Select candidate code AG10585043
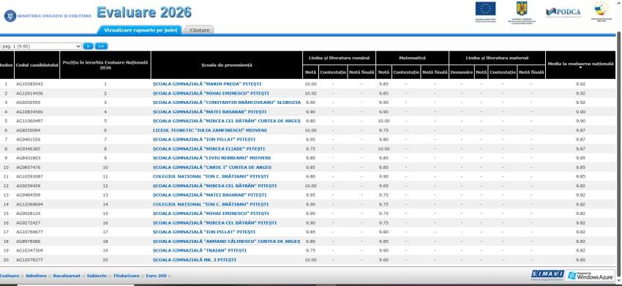The height and width of the screenshot is (286, 622). click(29, 84)
